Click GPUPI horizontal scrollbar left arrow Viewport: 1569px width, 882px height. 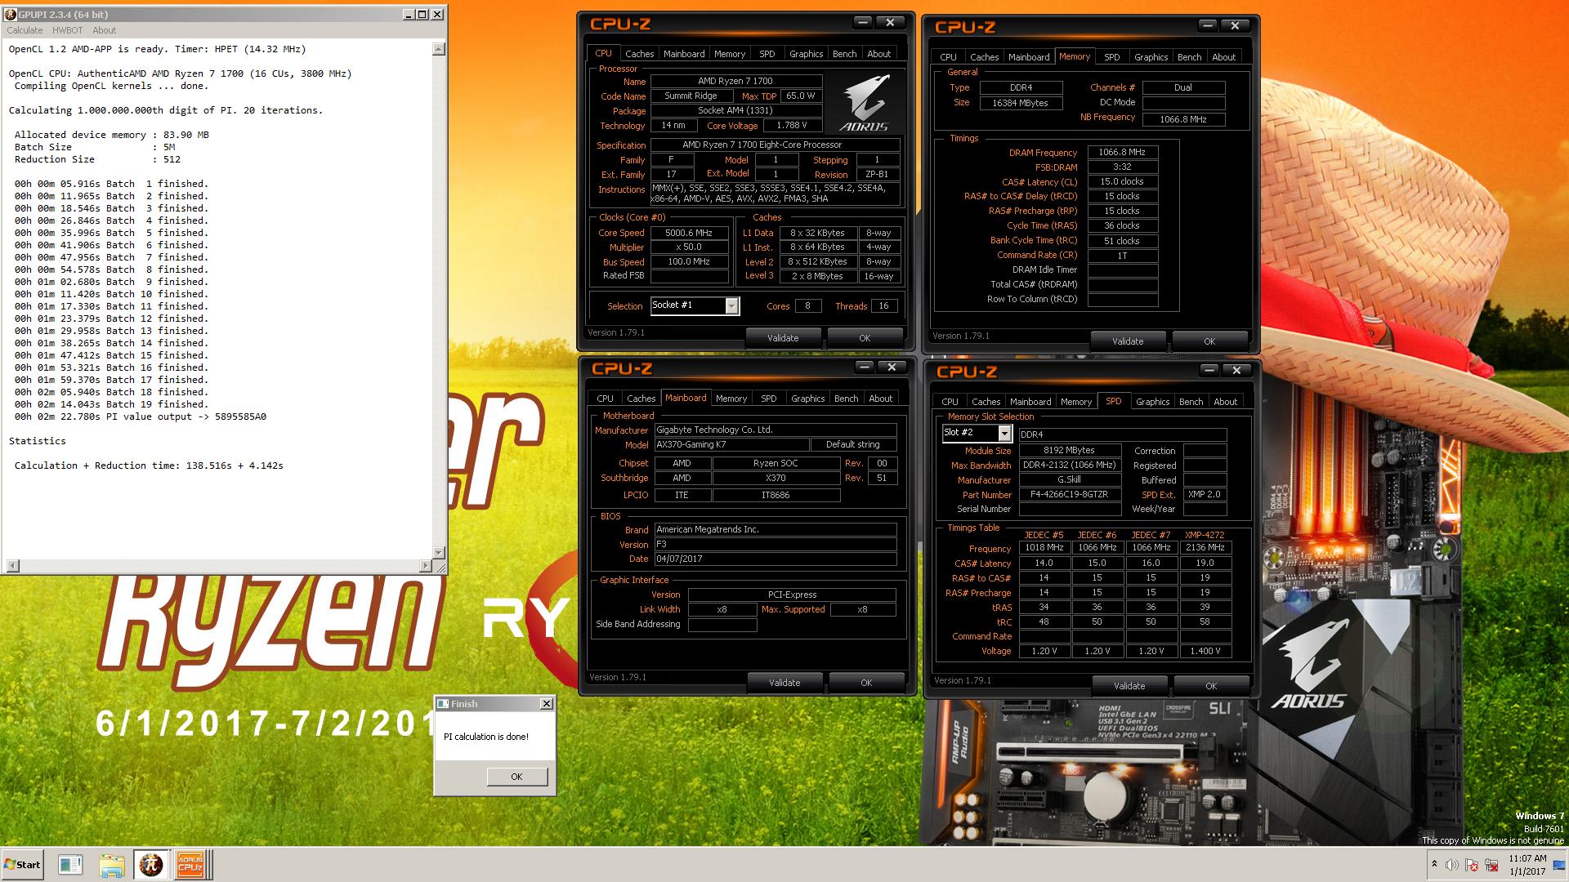(x=12, y=565)
